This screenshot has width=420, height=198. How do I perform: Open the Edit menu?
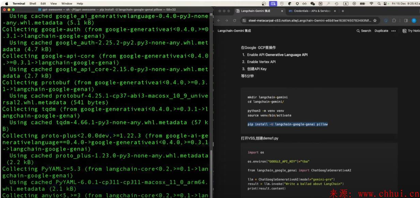[x=43, y=3]
